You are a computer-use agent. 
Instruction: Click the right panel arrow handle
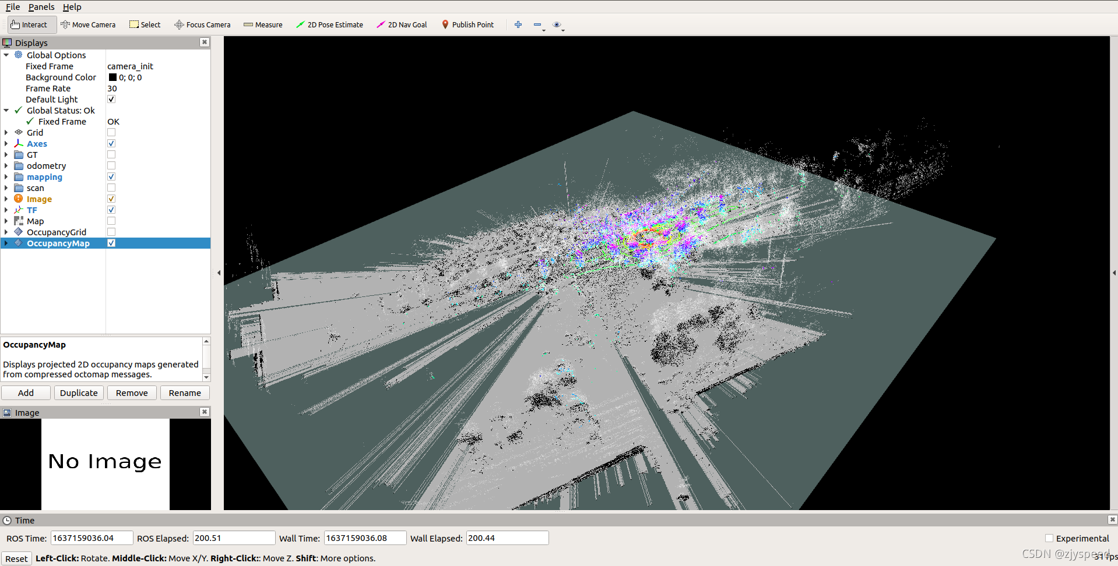1114,273
